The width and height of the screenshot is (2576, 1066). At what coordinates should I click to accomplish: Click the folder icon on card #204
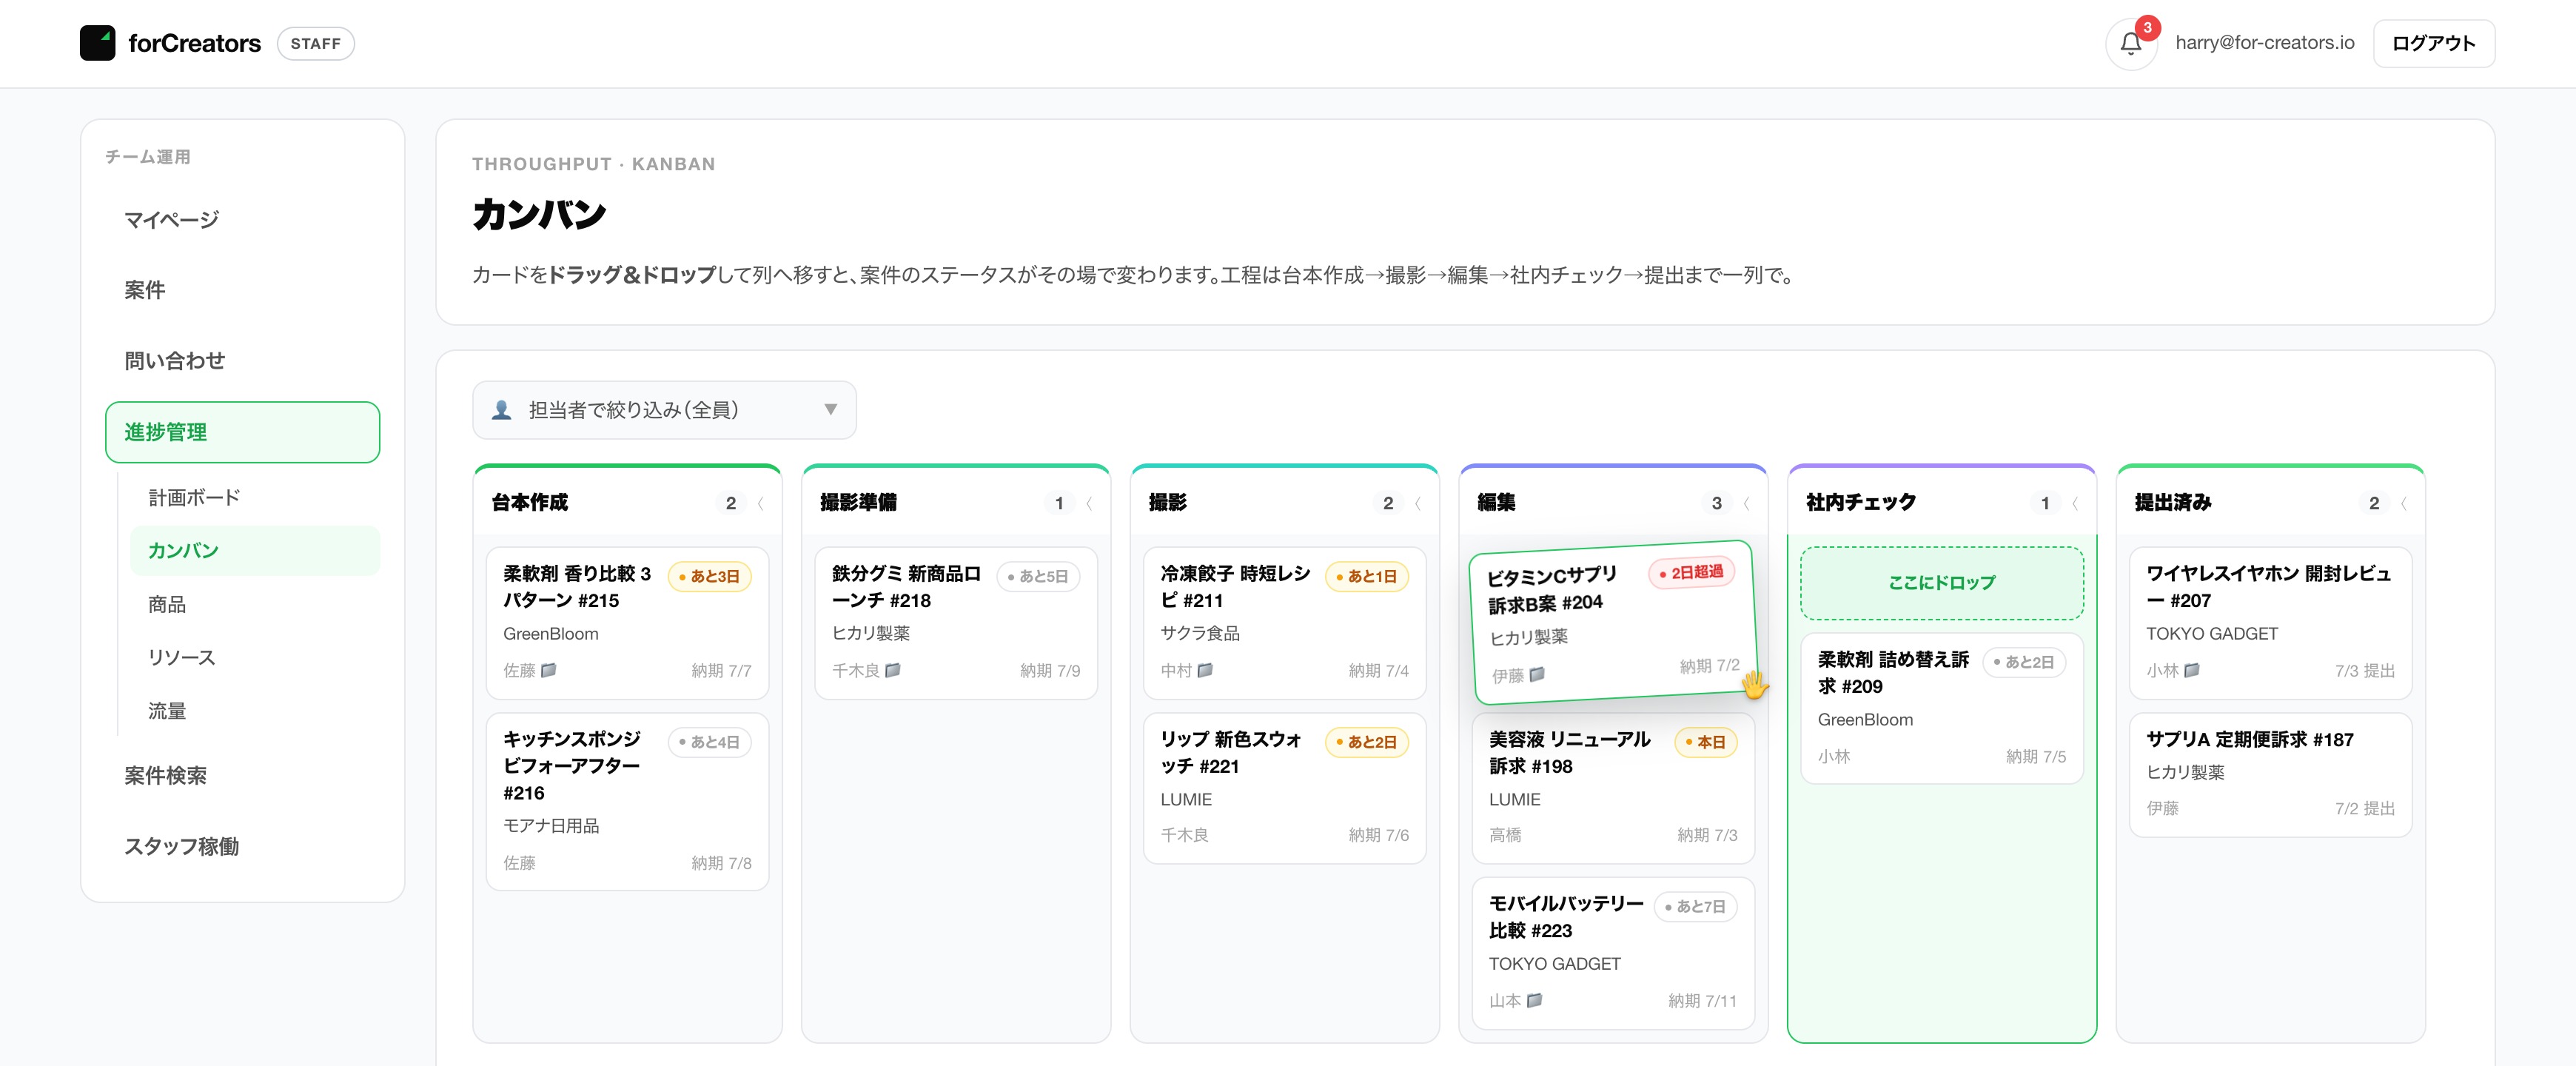[x=1537, y=674]
